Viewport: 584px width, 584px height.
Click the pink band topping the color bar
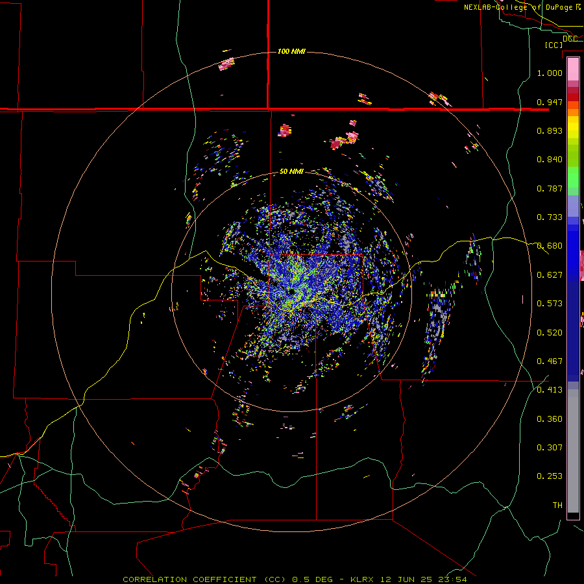[x=573, y=69]
